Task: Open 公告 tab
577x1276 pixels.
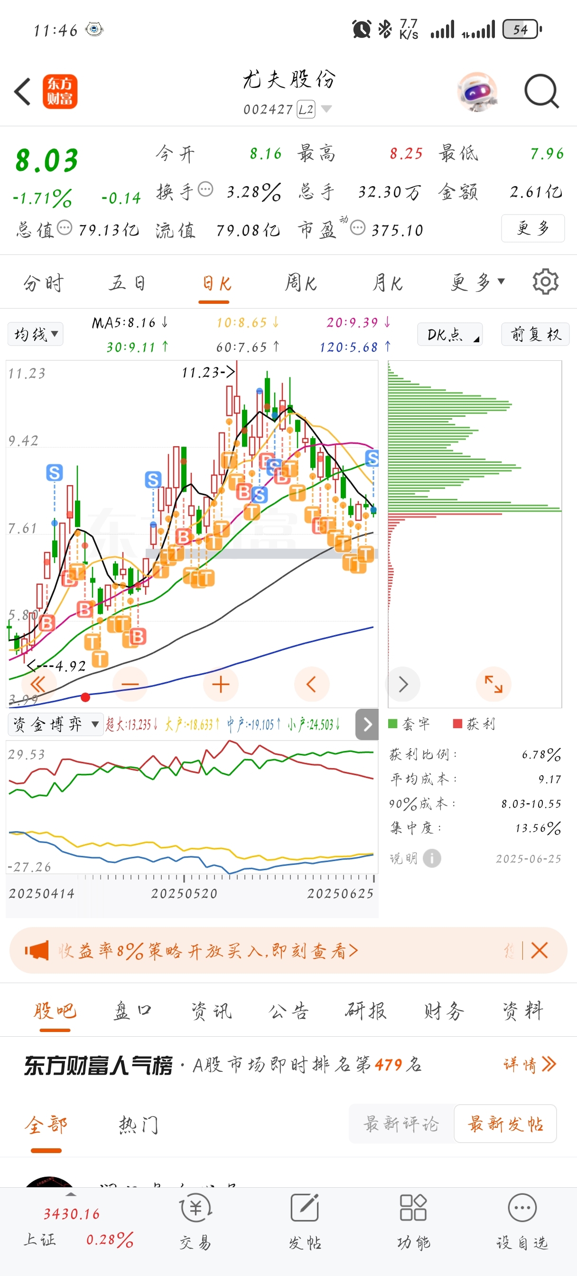Action: [289, 1011]
